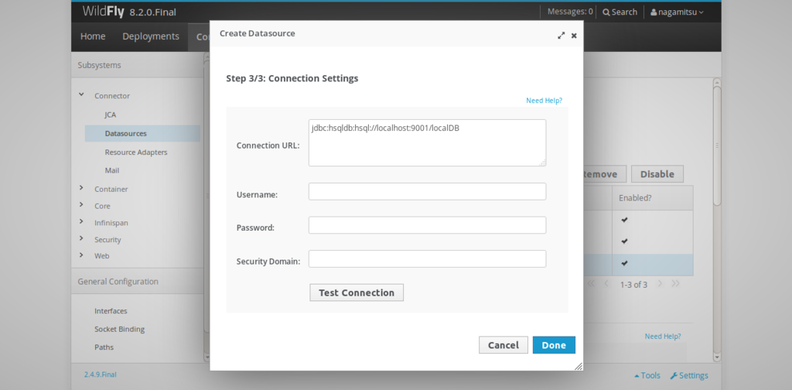Open Settings wrench in footer
792x390 pixels.
coord(688,375)
